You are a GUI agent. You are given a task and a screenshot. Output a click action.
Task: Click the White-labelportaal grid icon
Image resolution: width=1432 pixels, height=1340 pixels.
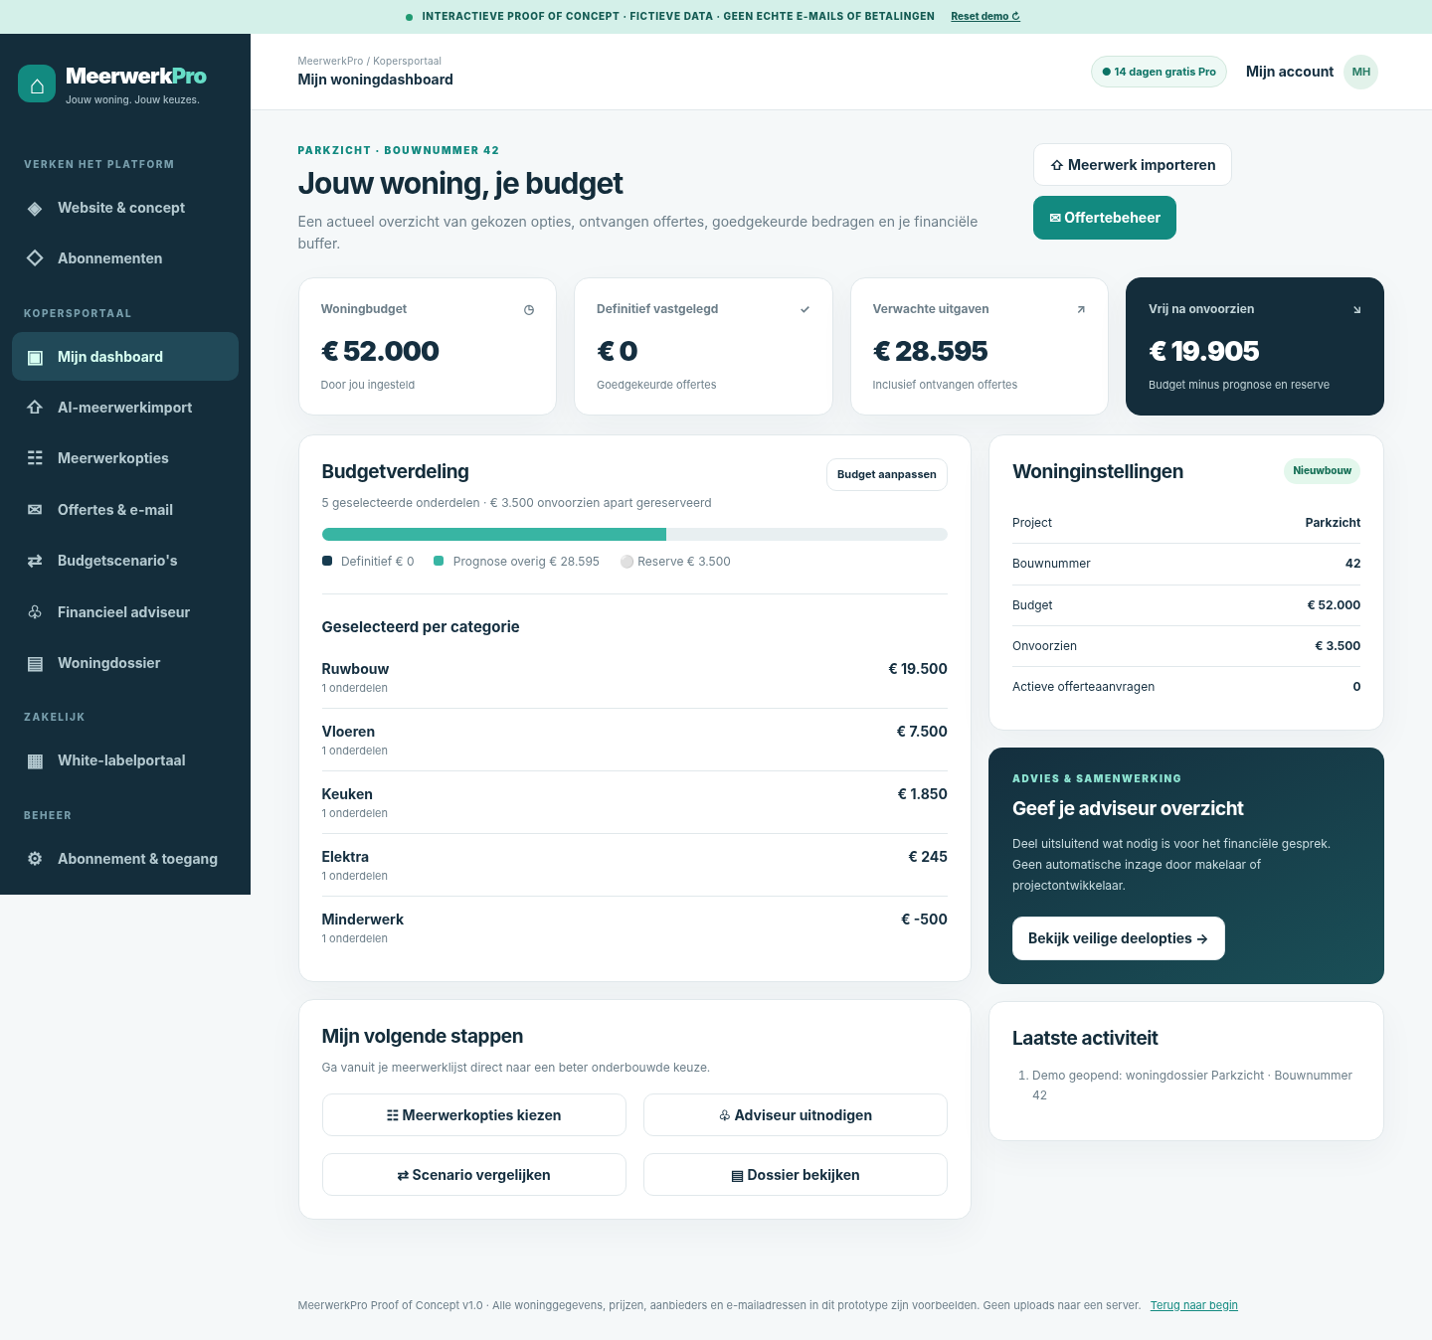(x=35, y=760)
